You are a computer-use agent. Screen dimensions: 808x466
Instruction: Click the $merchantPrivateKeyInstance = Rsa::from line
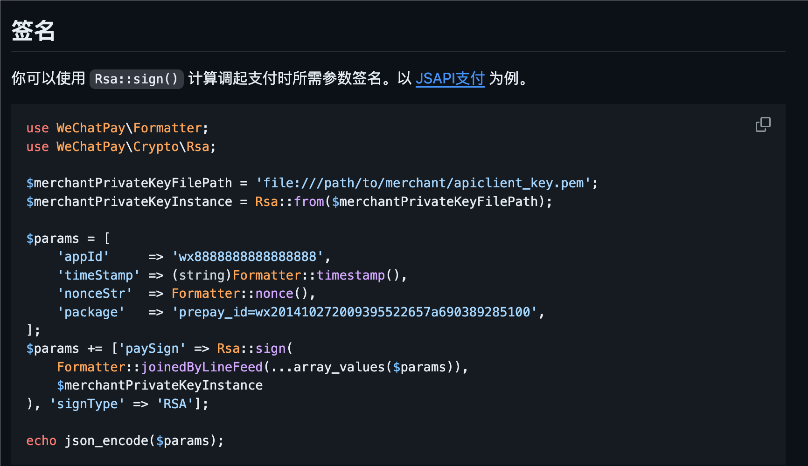pos(289,202)
